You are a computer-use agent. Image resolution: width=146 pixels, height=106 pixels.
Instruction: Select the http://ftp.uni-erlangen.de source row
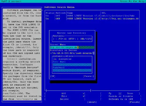pyautogui.click(x=92, y=18)
